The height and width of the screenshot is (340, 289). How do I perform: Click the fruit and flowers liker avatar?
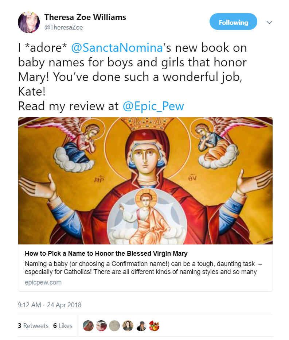tap(154, 326)
